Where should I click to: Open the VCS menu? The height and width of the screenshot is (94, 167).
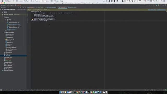coord(51,1)
